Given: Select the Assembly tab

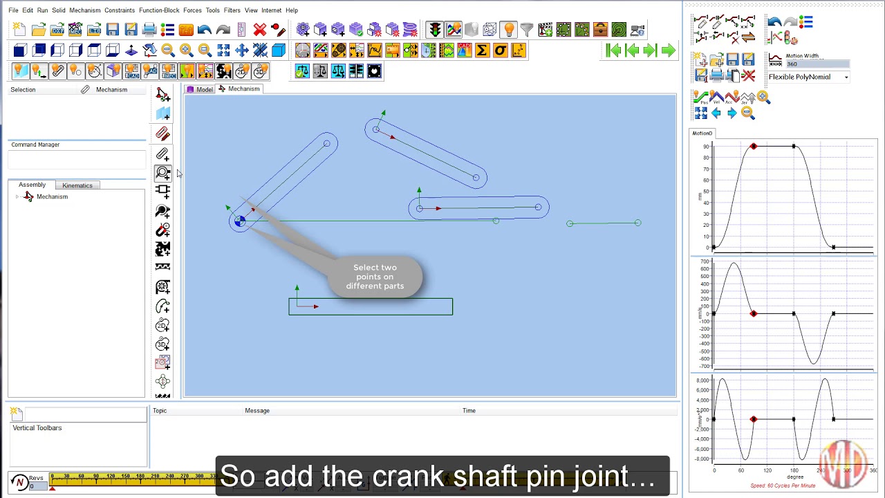Looking at the screenshot, I should tap(32, 185).
